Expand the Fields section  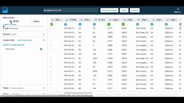[44, 88]
